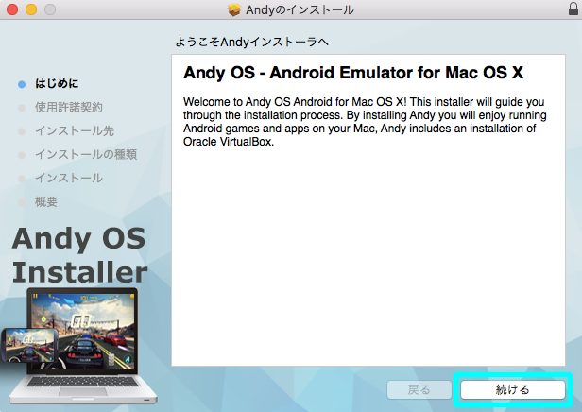The image size is (582, 412).
Task: Click the 'Andy OS Installer' logo text
Action: pos(79,255)
